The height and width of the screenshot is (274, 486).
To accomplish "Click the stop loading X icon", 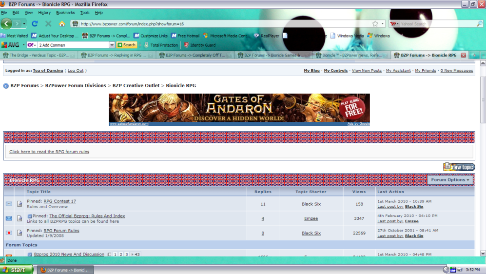I will coord(48,23).
